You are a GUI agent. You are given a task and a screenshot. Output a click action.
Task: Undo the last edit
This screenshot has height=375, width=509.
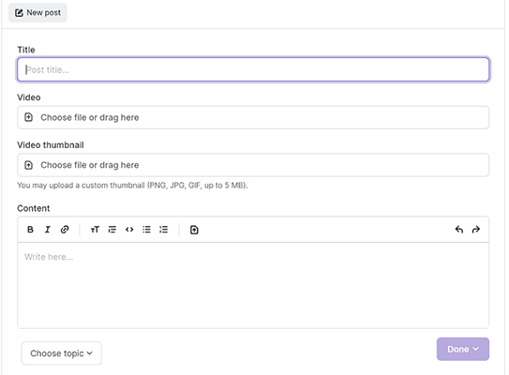[459, 230]
